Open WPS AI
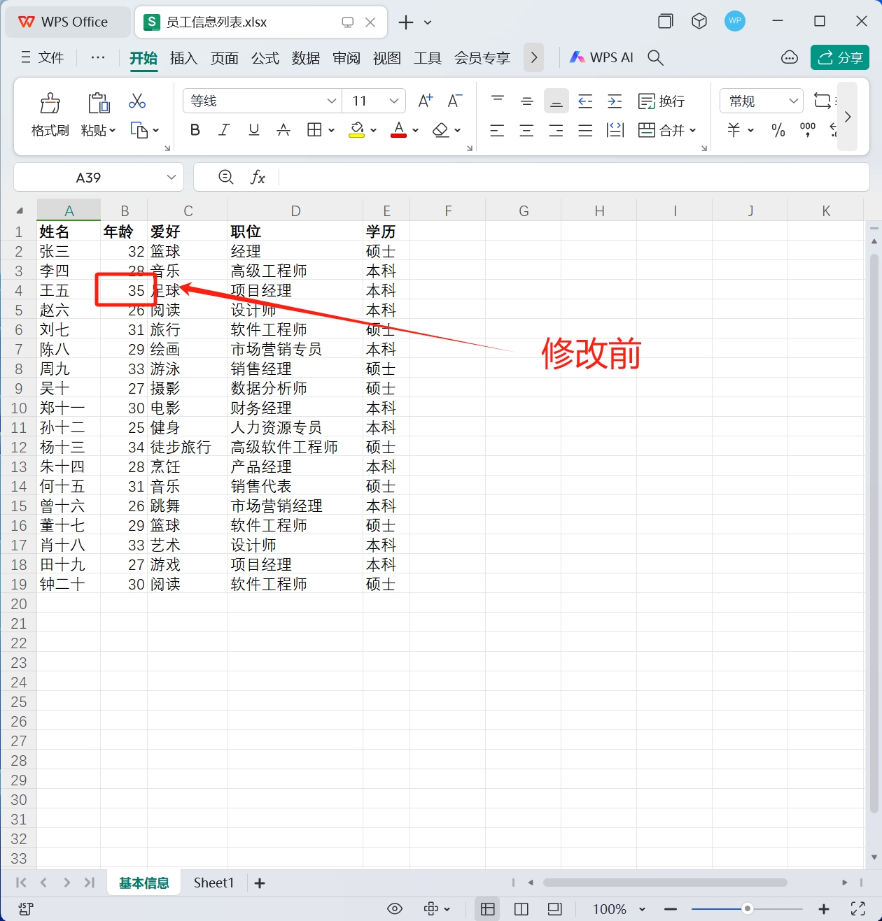The height and width of the screenshot is (921, 882). 601,57
